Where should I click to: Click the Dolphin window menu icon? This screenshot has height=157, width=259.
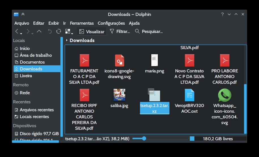16,14
